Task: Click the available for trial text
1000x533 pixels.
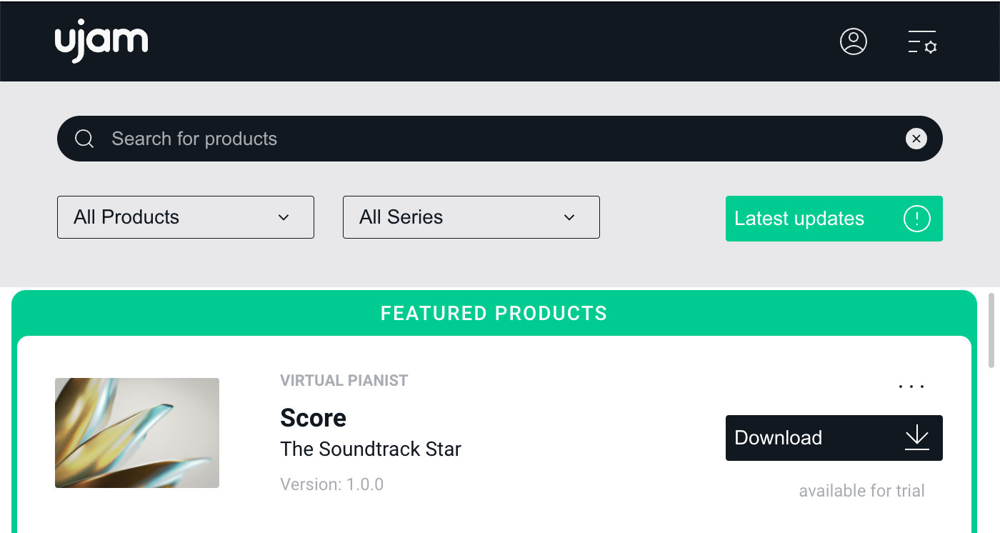Action: coord(861,491)
